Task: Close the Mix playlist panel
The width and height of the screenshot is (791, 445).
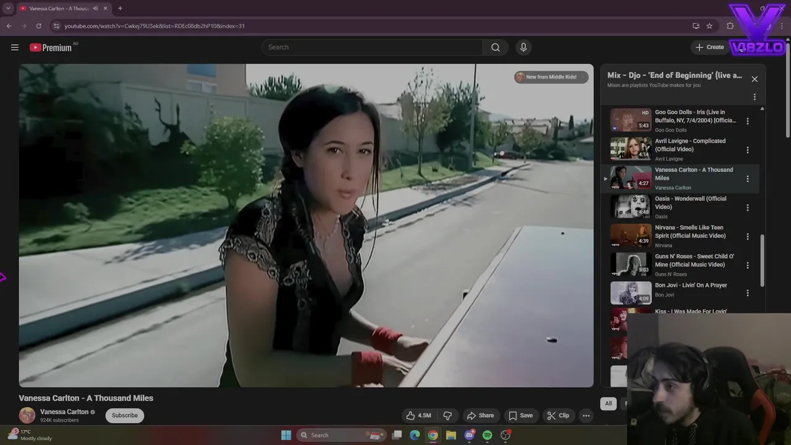Action: coord(755,79)
